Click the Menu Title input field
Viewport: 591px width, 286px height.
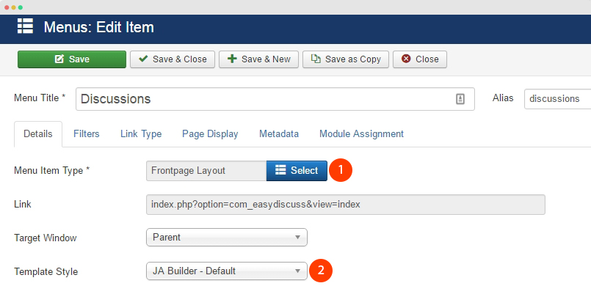[275, 99]
